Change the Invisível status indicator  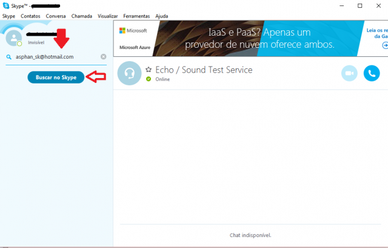(19, 44)
